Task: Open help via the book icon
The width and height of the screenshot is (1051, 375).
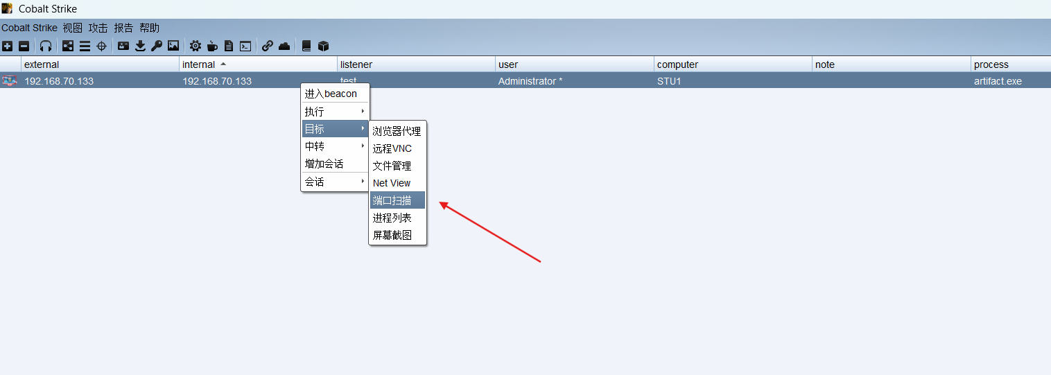Action: point(306,46)
